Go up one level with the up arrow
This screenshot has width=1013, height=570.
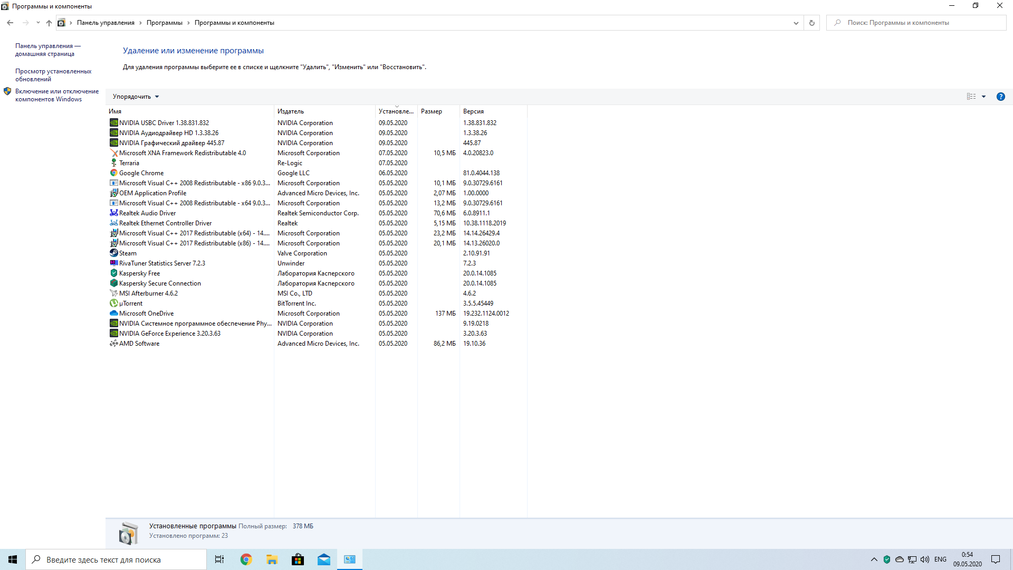point(49,23)
